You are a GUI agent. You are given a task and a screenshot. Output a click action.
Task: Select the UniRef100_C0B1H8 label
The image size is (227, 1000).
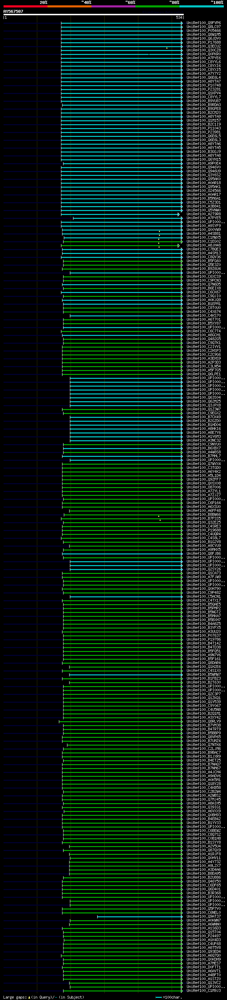point(203,838)
